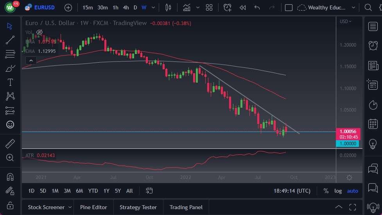Activate the zoom in tool
Viewport: 382px width, 215px height.
10,158
